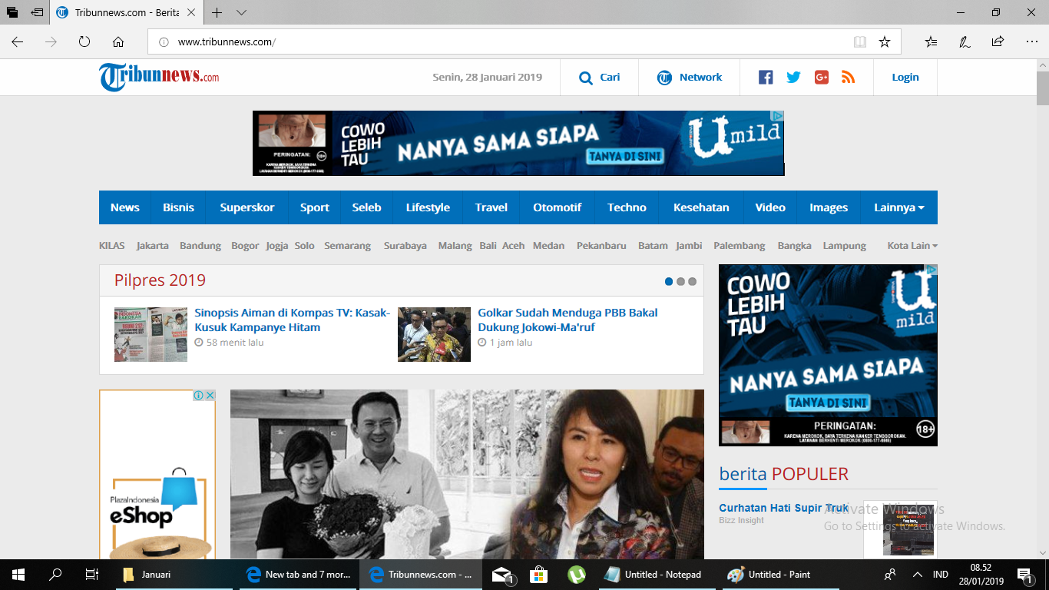
Task: Refresh the page
Action: (84, 41)
